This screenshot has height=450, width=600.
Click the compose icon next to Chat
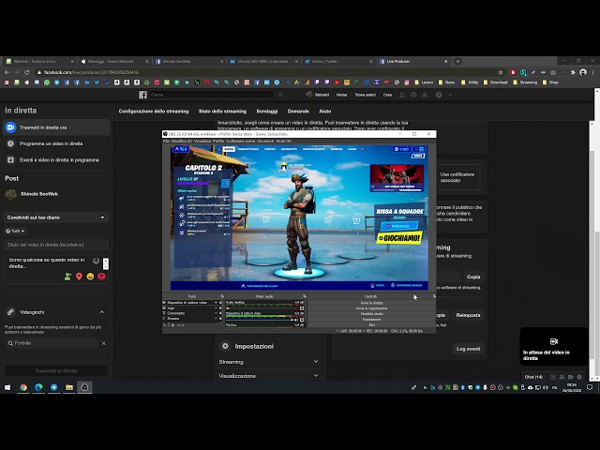(x=553, y=377)
